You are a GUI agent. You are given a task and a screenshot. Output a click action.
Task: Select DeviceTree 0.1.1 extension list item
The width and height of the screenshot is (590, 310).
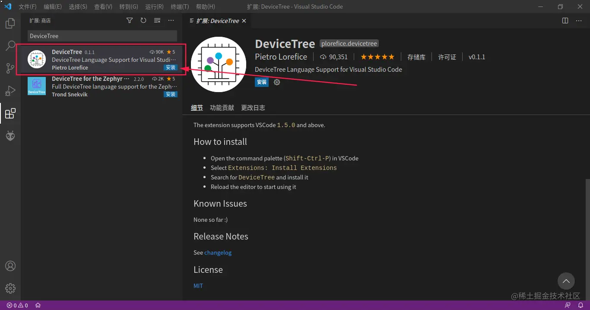tap(102, 60)
